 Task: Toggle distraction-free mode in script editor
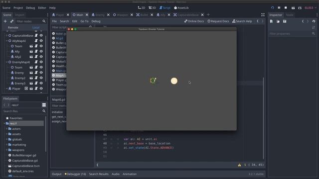[x=263, y=15]
